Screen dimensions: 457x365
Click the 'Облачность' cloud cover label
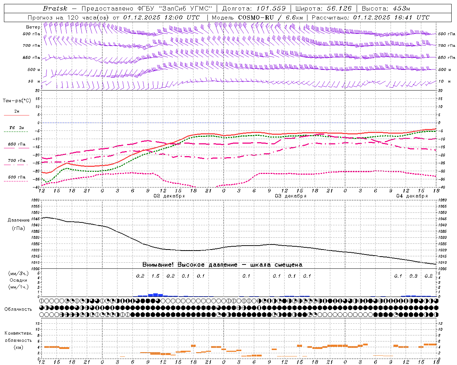click(x=18, y=309)
